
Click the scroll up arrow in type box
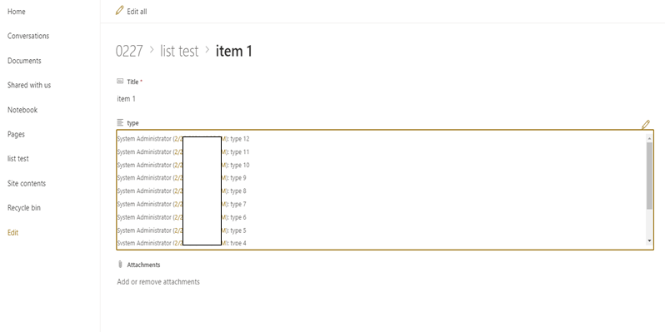[x=649, y=138]
